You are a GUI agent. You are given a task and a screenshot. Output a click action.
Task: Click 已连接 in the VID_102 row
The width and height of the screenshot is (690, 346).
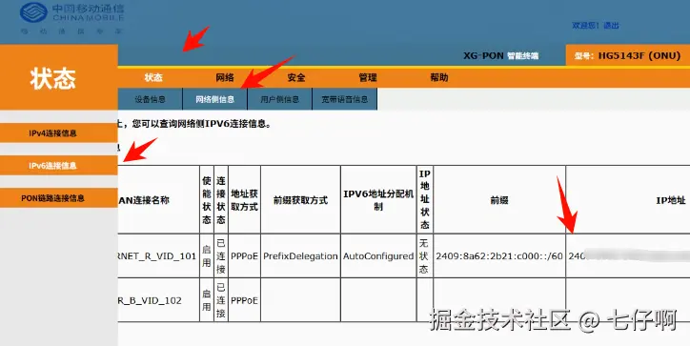[x=221, y=300]
